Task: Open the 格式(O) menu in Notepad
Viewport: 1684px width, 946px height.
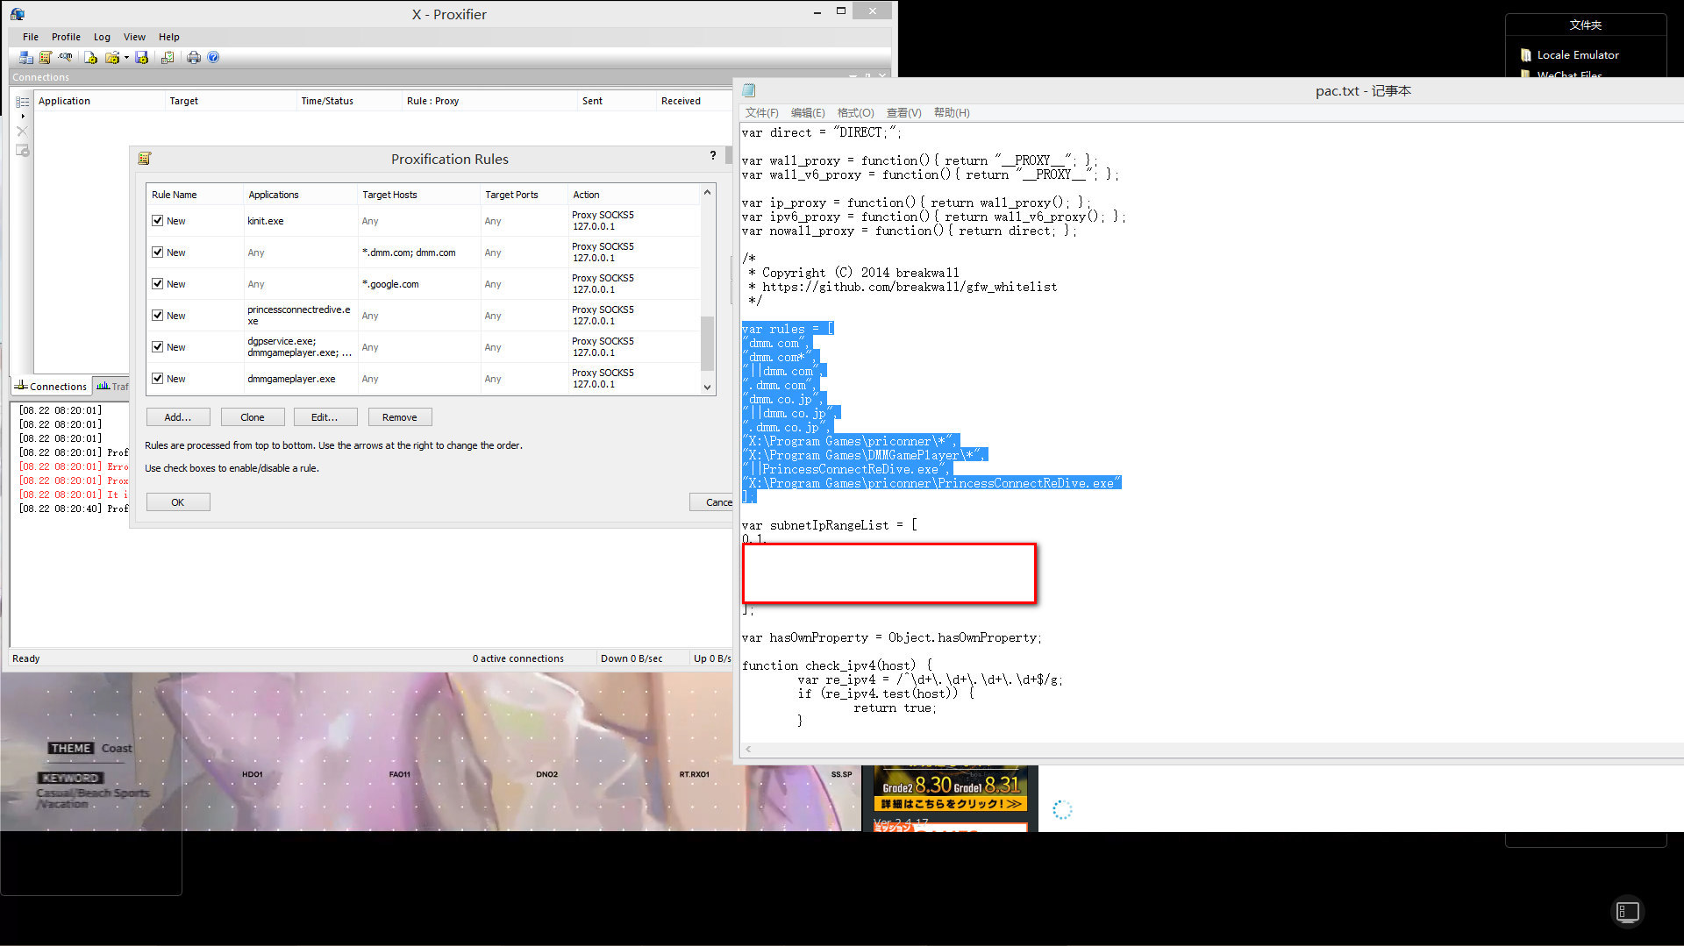Action: [x=855, y=113]
